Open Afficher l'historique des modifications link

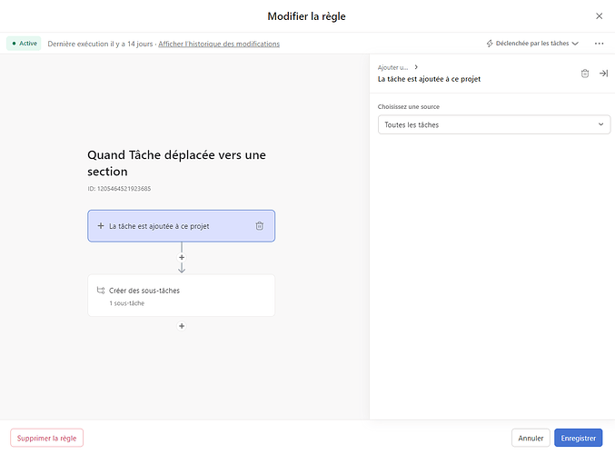click(219, 44)
